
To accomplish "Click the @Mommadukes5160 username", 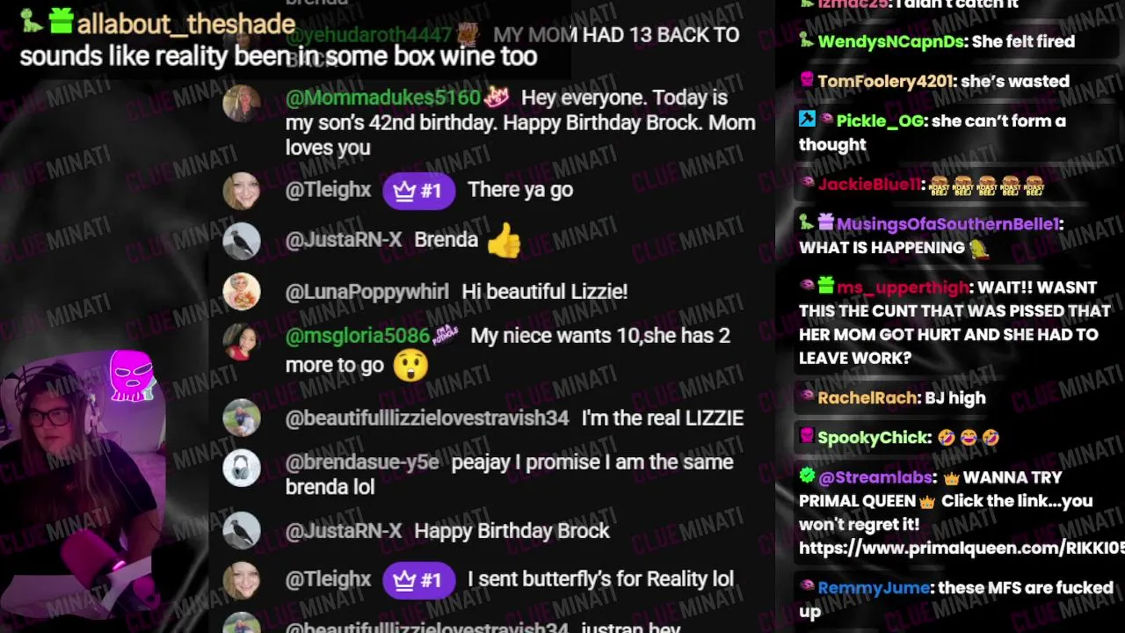I will (383, 97).
